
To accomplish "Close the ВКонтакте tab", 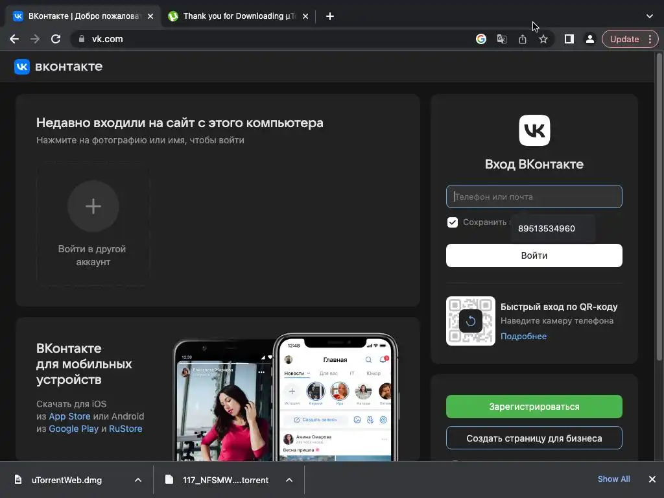I will (x=150, y=16).
